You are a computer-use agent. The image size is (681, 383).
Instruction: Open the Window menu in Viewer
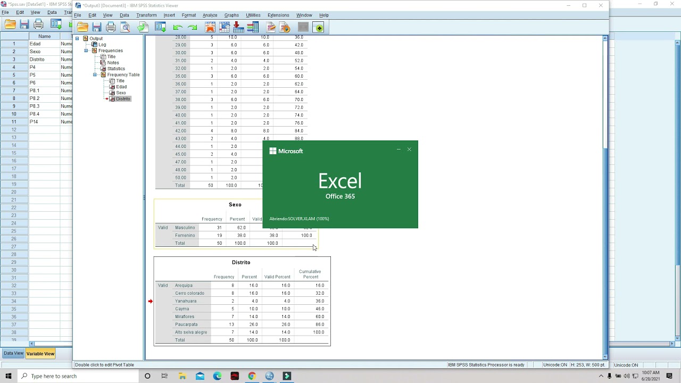pos(304,15)
